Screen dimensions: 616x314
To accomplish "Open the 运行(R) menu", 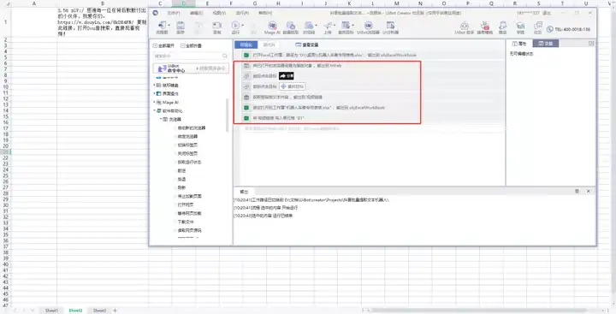I will [242, 13].
